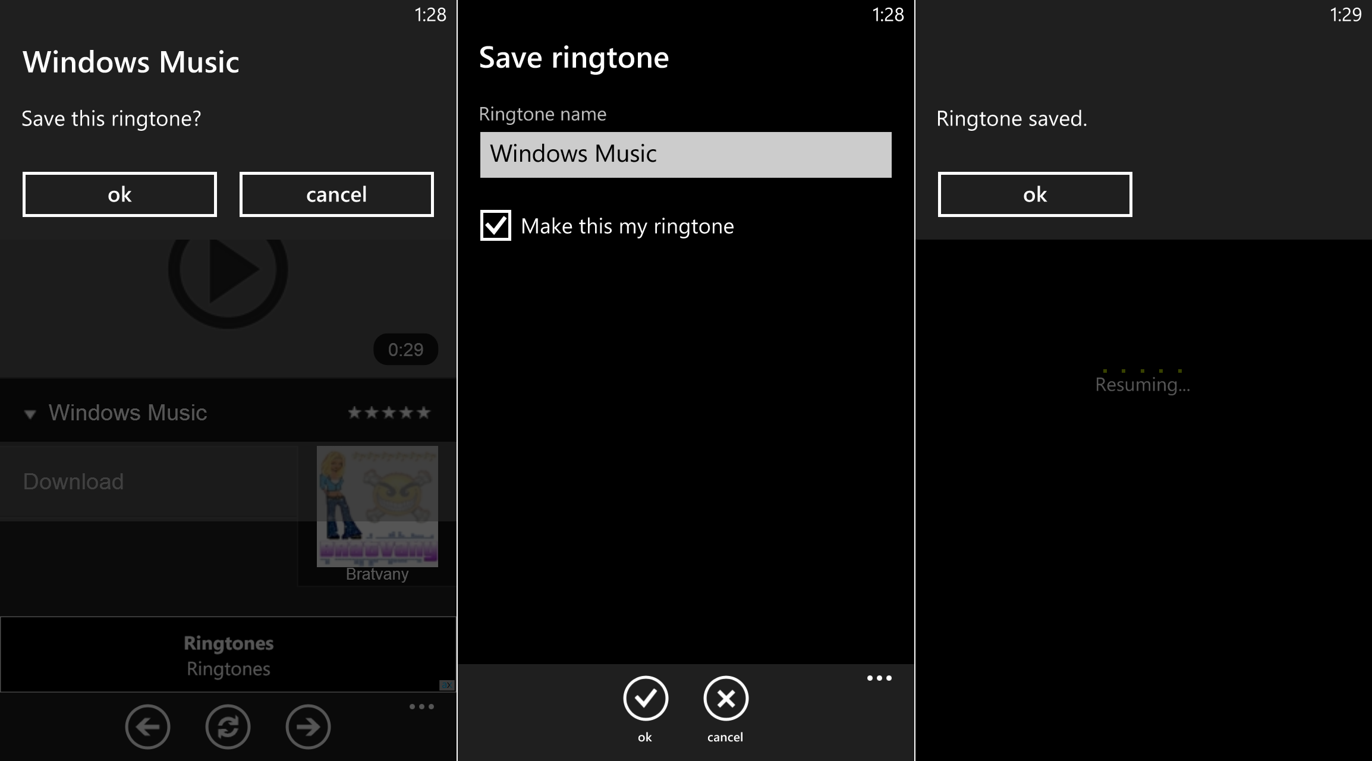The width and height of the screenshot is (1372, 761).
Task: Click the 0:29 duration badge
Action: [406, 350]
